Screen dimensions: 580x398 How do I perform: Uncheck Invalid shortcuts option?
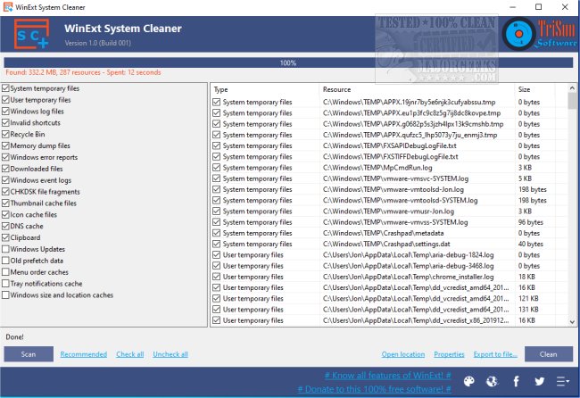pos(5,123)
